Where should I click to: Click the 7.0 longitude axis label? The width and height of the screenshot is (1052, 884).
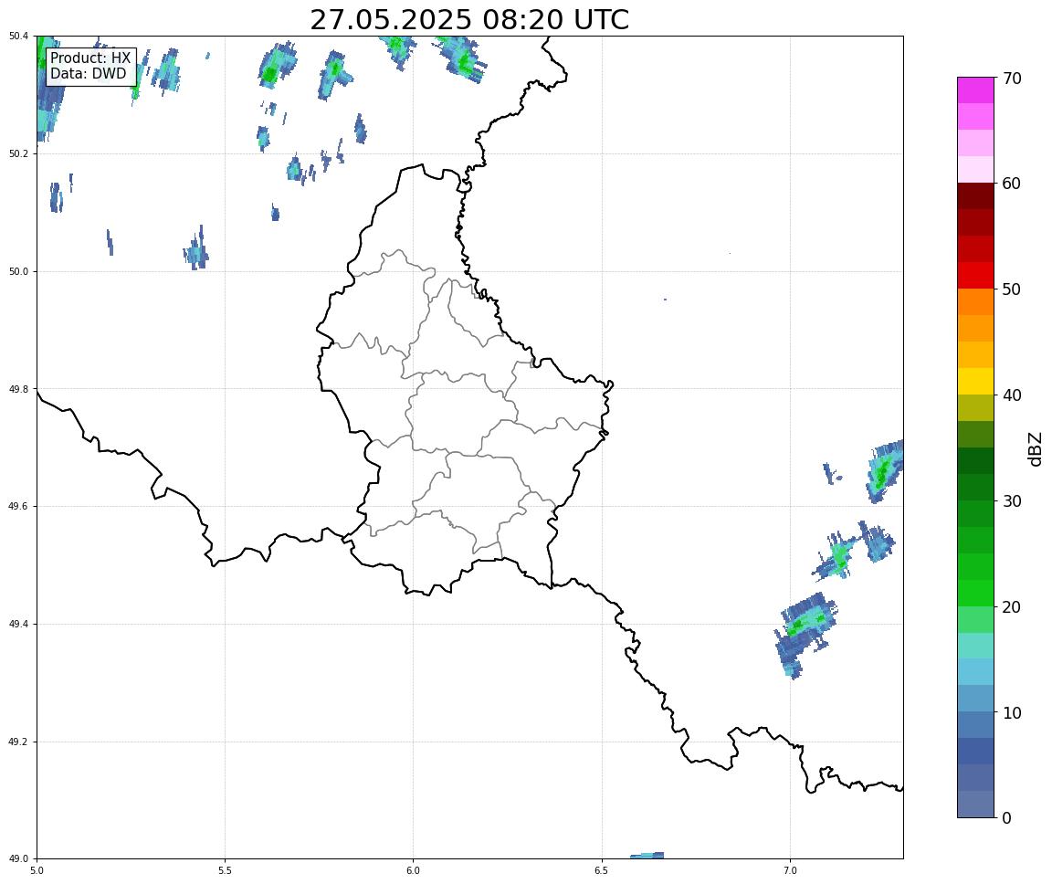790,870
